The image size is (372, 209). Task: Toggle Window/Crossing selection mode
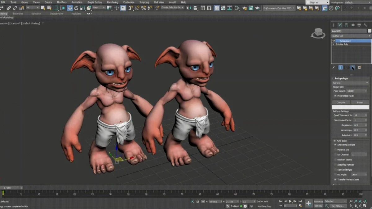(x=62, y=8)
